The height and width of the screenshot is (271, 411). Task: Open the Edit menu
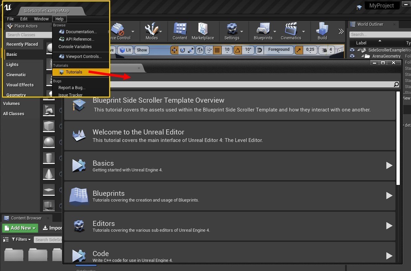(x=24, y=19)
